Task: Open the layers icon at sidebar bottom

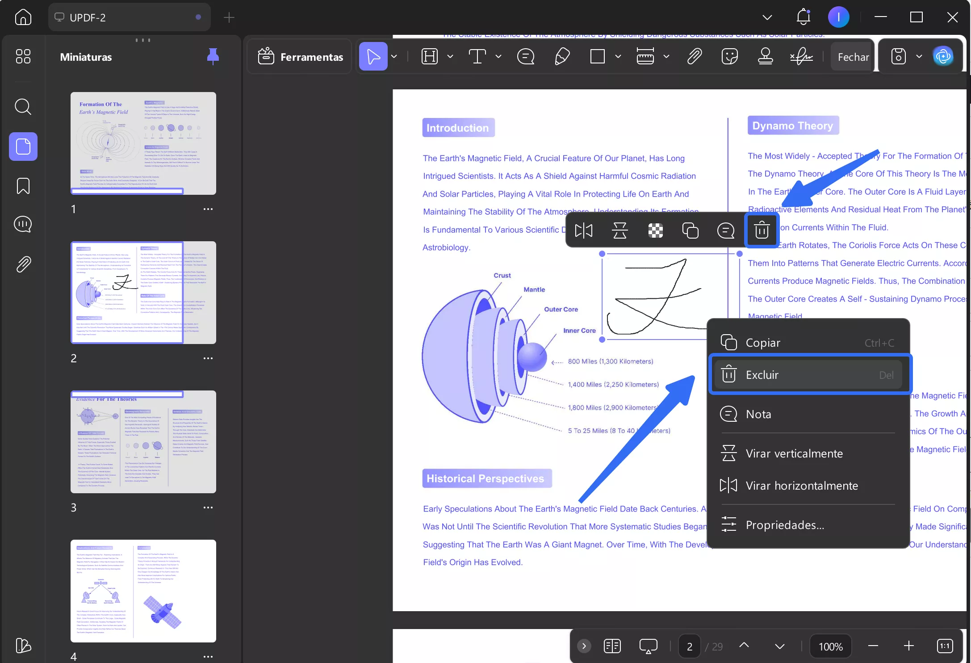Action: point(23,645)
